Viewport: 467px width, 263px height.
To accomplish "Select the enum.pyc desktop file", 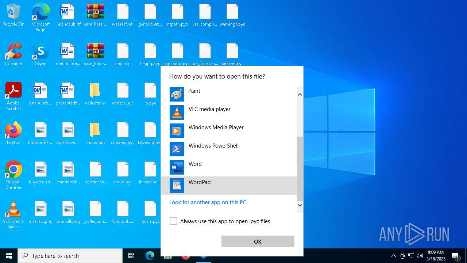I will point(123,173).
